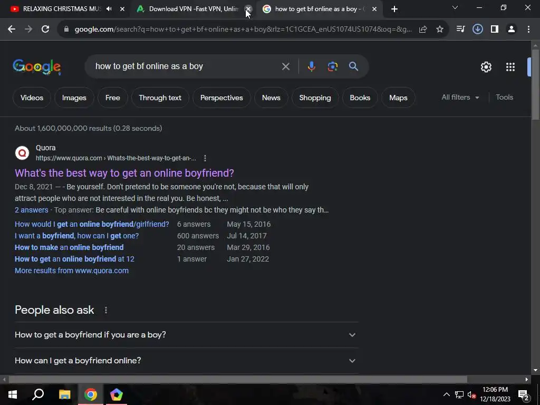Search by image with the Lens icon
540x405 pixels.
(333, 66)
